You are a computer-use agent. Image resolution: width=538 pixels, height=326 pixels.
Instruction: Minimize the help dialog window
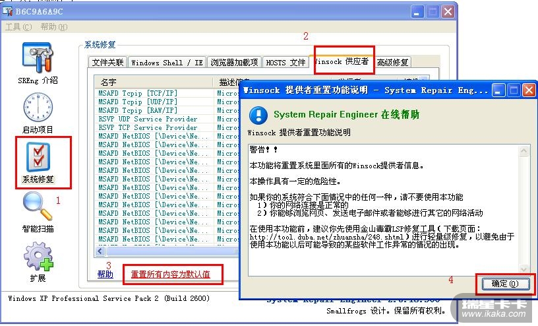(x=498, y=90)
